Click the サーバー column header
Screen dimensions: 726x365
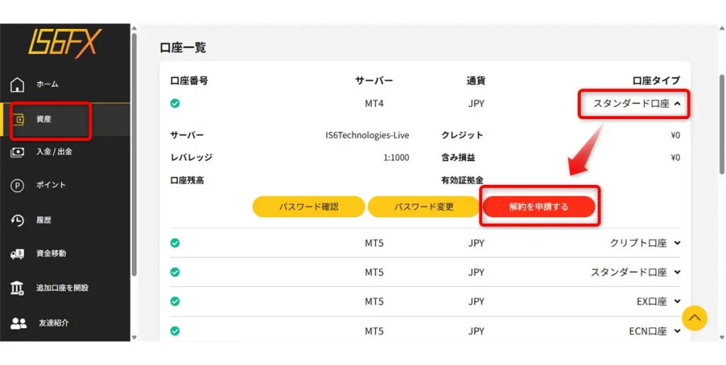374,81
